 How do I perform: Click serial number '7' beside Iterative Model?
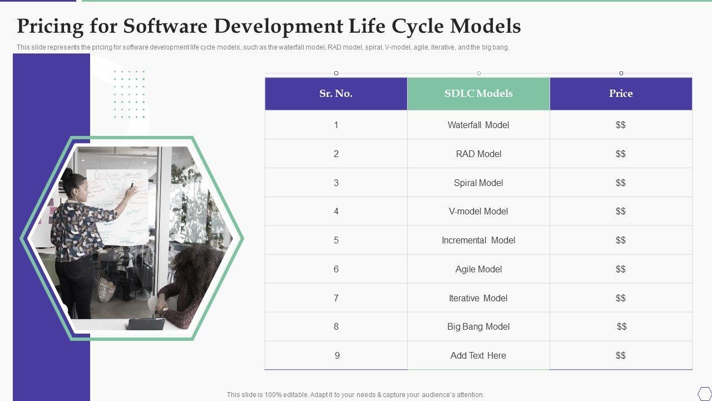point(336,298)
